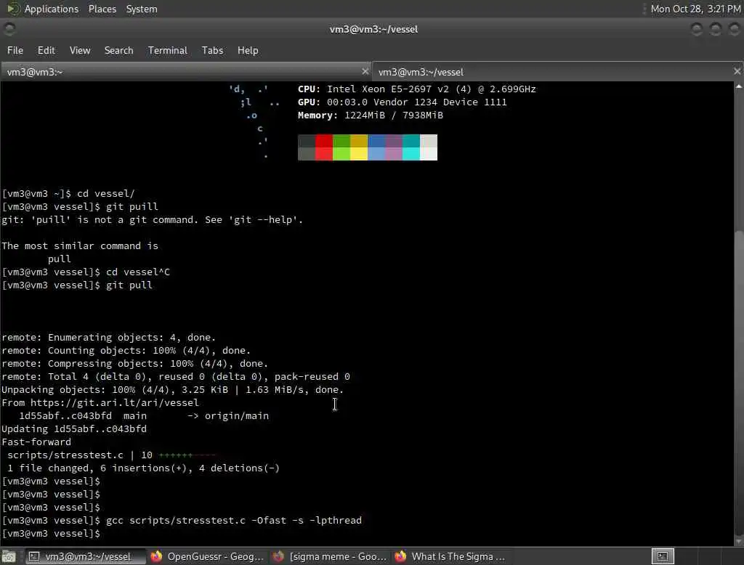Click the last empty prompt line
Screen dimensions: 744x565
click(x=51, y=534)
